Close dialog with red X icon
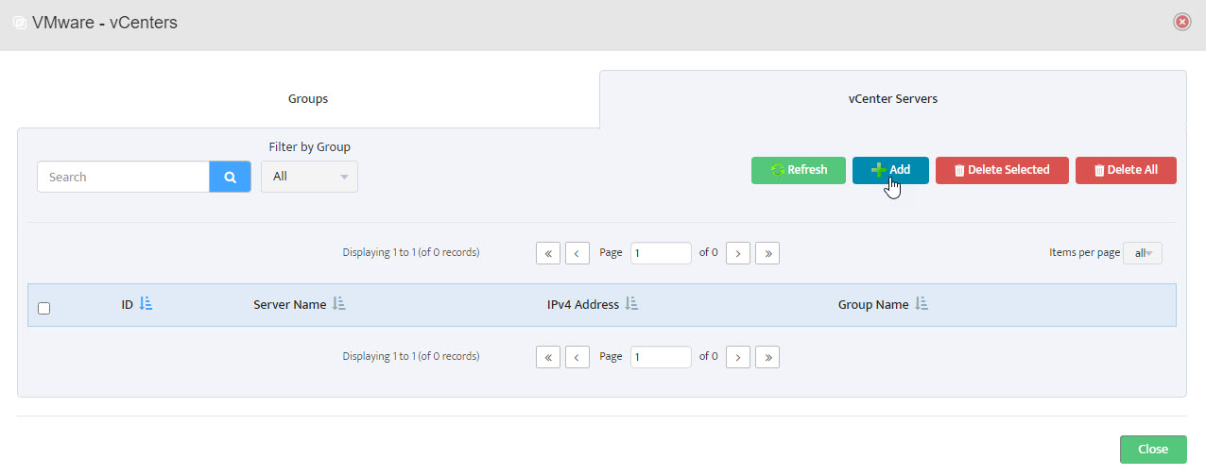 1181,22
